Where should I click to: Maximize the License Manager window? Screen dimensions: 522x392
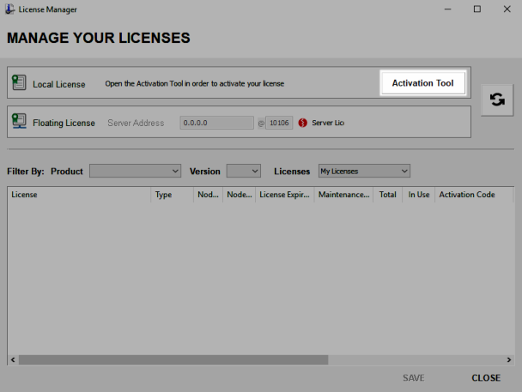(x=477, y=9)
